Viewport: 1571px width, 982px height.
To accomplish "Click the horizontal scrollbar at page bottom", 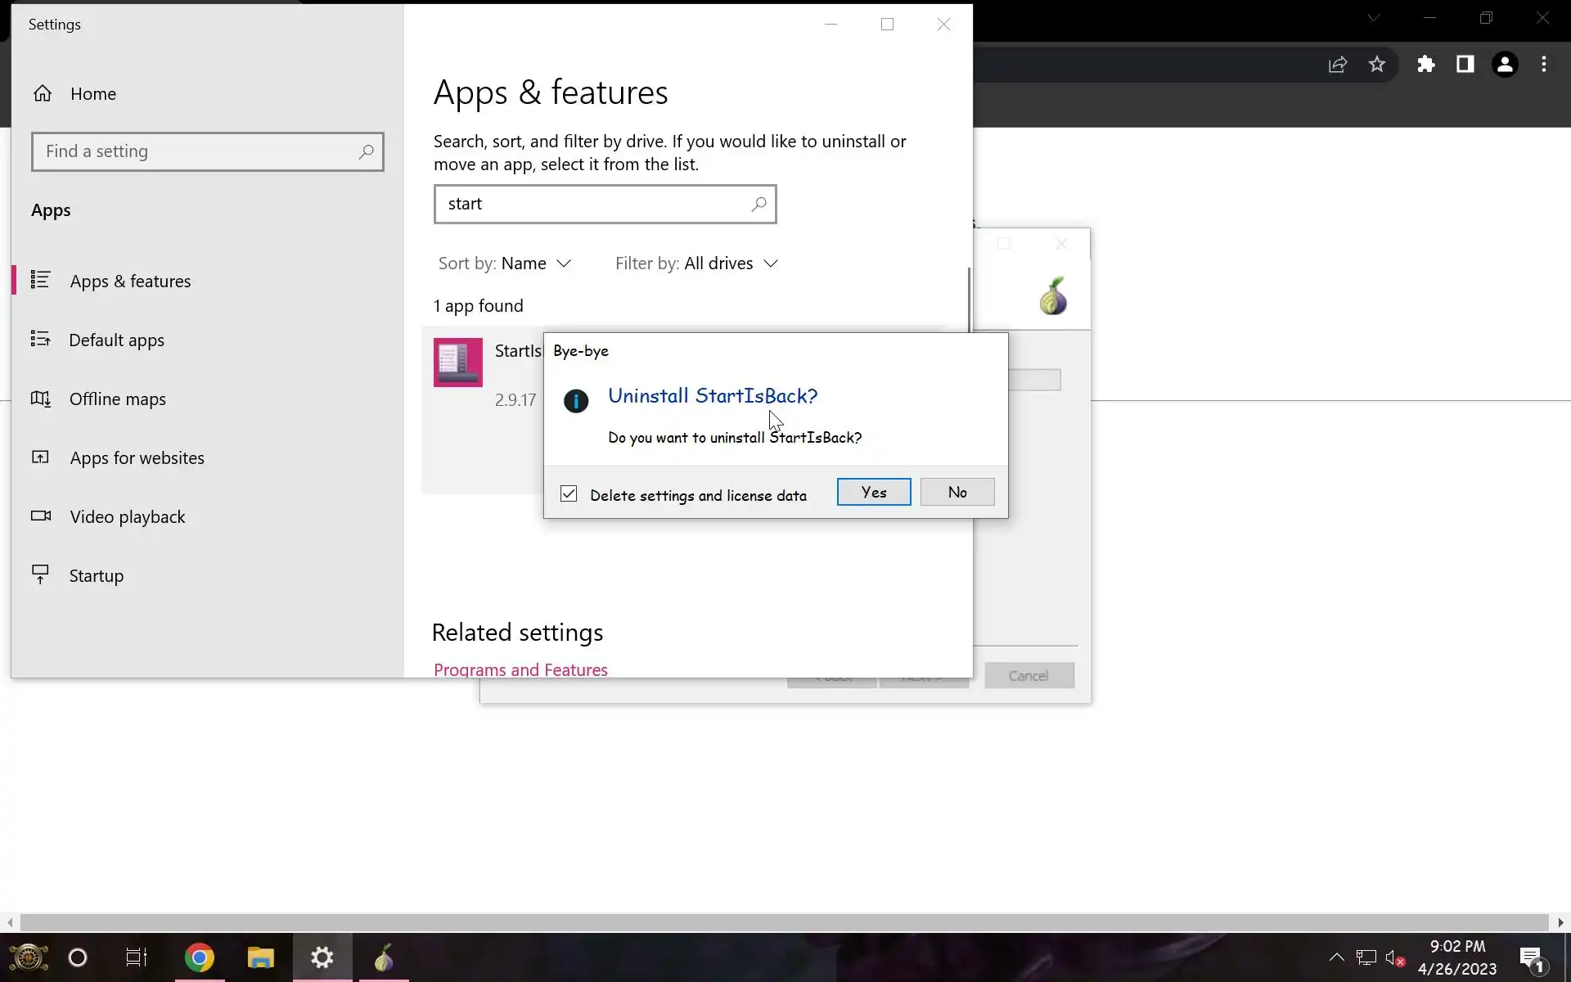I will click(x=784, y=922).
